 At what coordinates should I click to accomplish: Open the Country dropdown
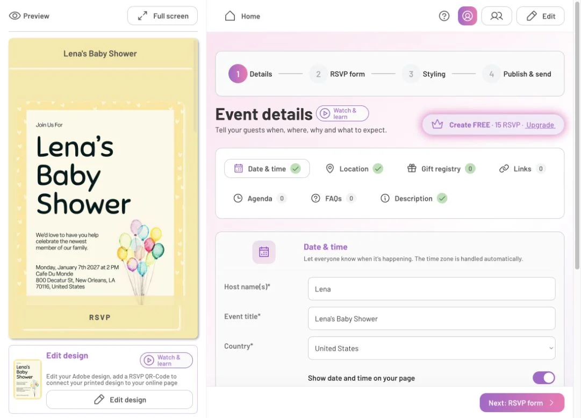point(431,348)
